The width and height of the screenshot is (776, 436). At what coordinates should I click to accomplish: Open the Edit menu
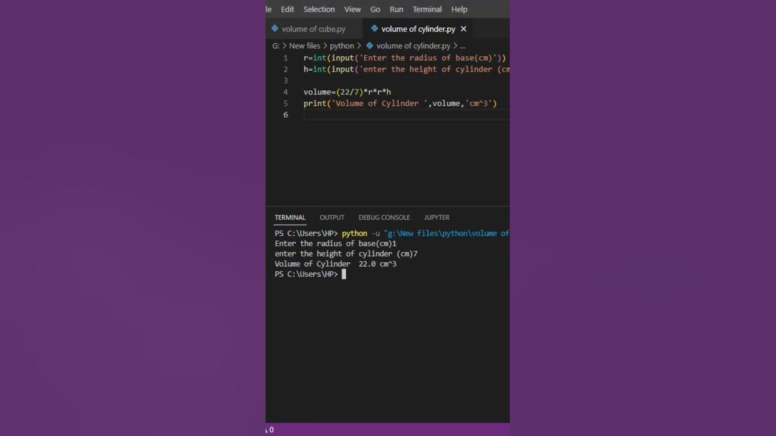click(x=287, y=9)
